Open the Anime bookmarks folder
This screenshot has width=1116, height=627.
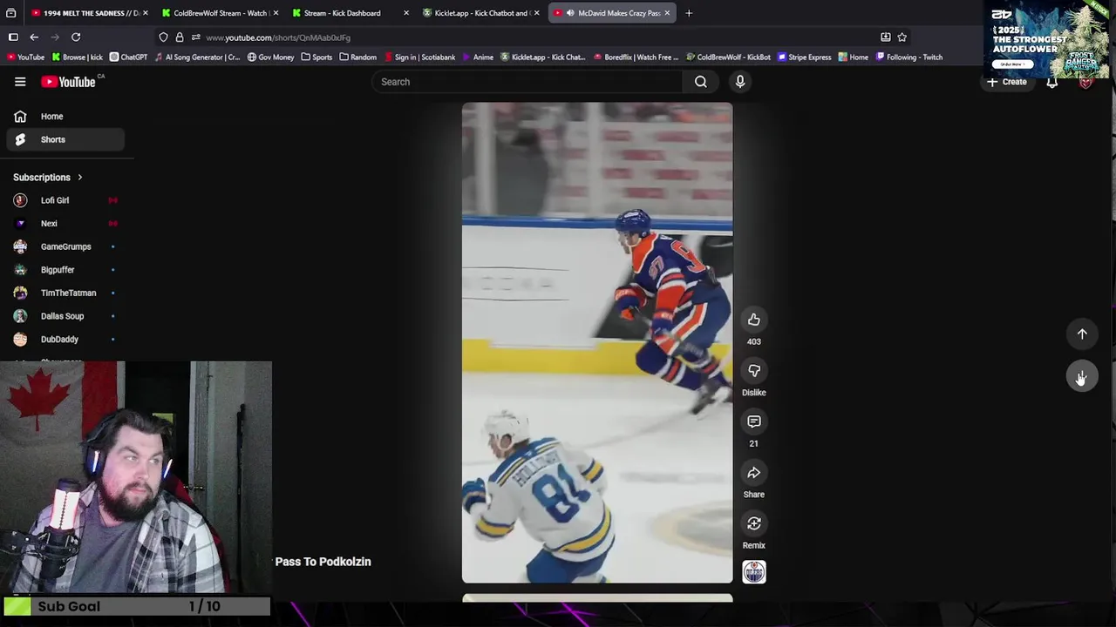[x=478, y=57]
